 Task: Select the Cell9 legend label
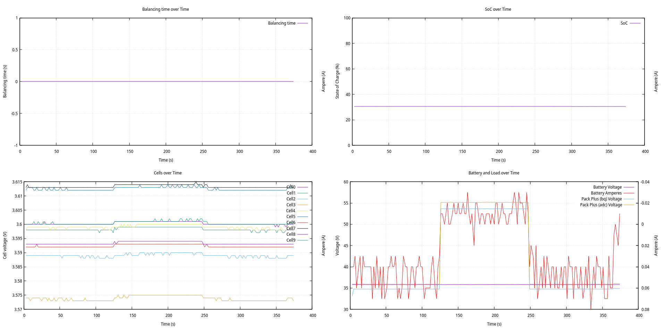(291, 240)
